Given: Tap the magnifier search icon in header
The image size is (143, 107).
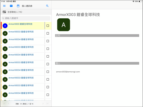Looking at the screenshot, I should [47, 6].
